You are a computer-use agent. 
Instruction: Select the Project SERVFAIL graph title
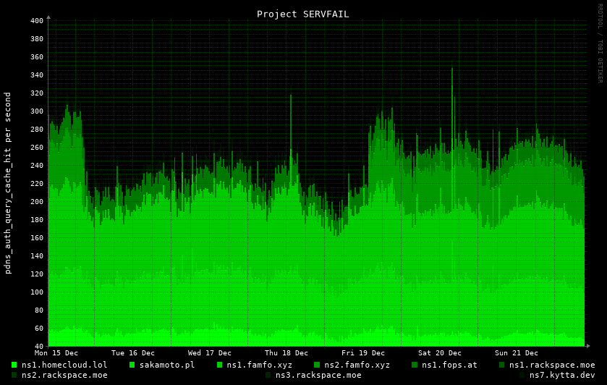click(302, 14)
